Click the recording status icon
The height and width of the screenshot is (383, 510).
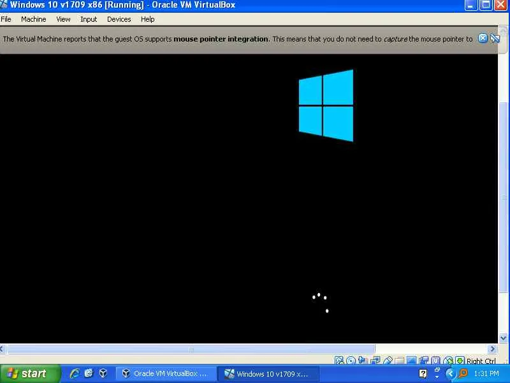click(423, 361)
